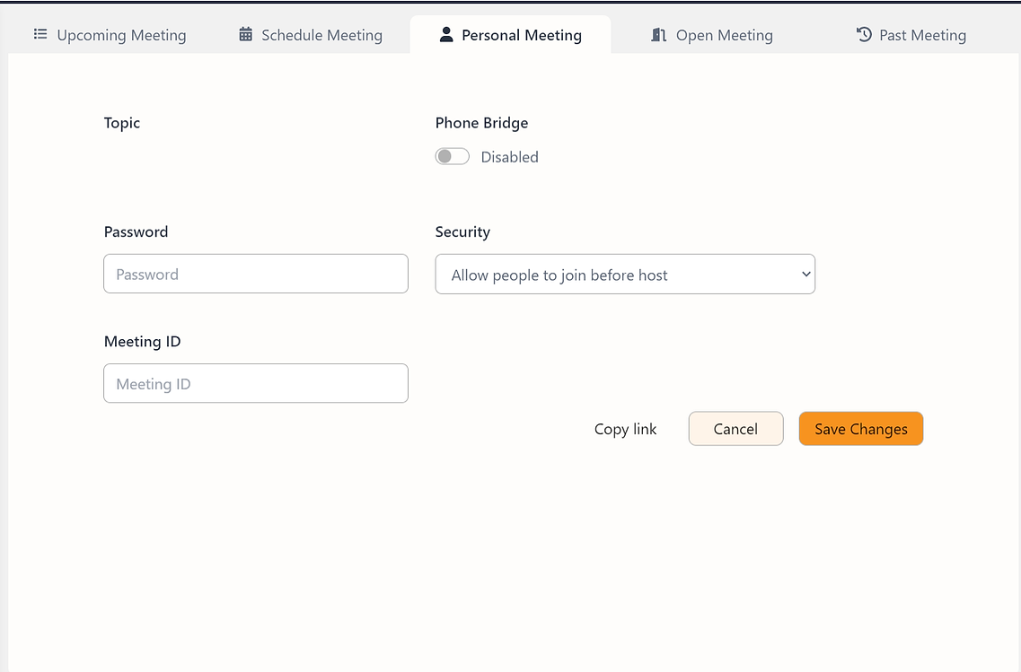This screenshot has height=672, width=1021.
Task: Expand the Security dropdown
Action: coord(625,274)
